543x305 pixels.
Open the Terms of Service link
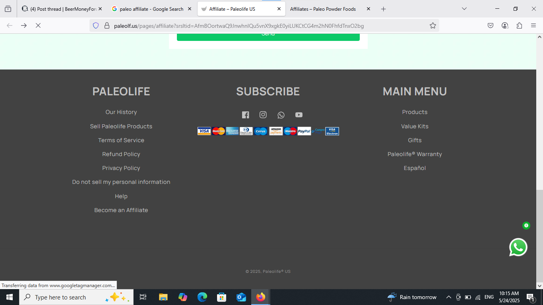(121, 140)
